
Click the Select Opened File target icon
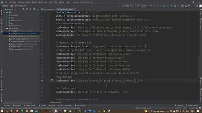tap(23, 9)
